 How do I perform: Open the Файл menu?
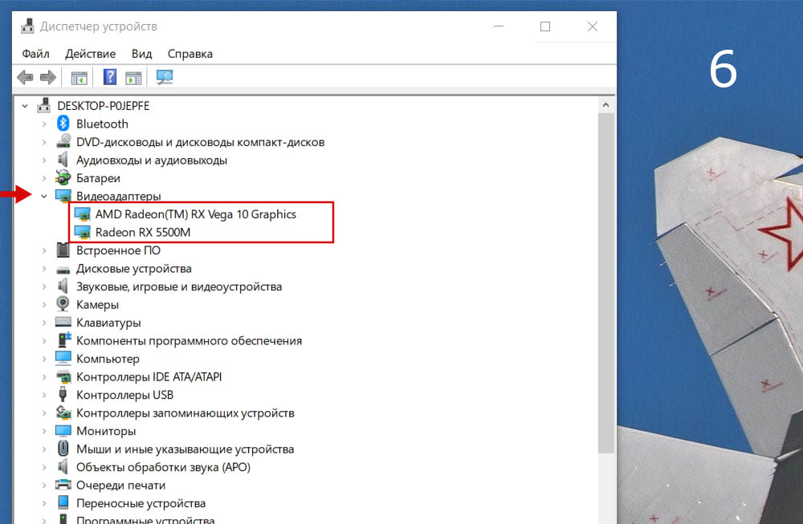[x=36, y=54]
